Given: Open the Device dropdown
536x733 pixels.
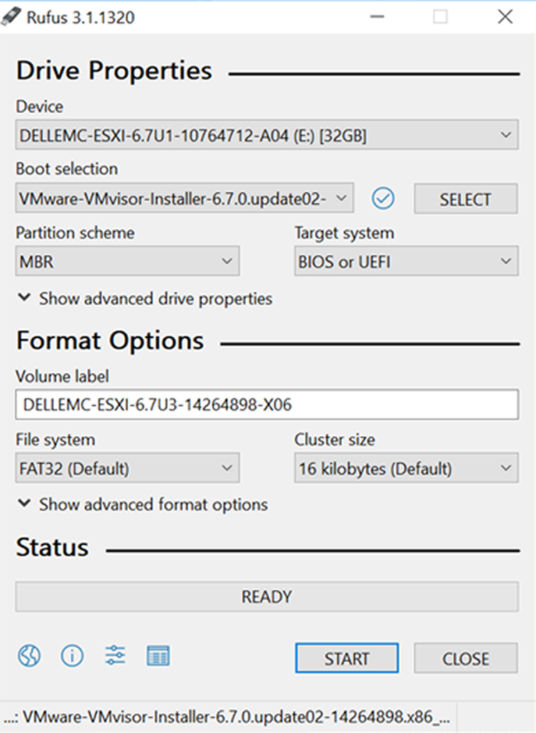Looking at the screenshot, I should tap(266, 135).
